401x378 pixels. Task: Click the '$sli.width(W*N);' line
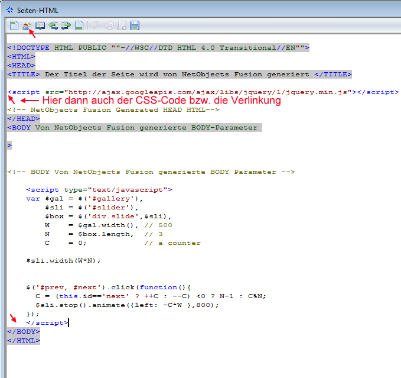point(63,261)
